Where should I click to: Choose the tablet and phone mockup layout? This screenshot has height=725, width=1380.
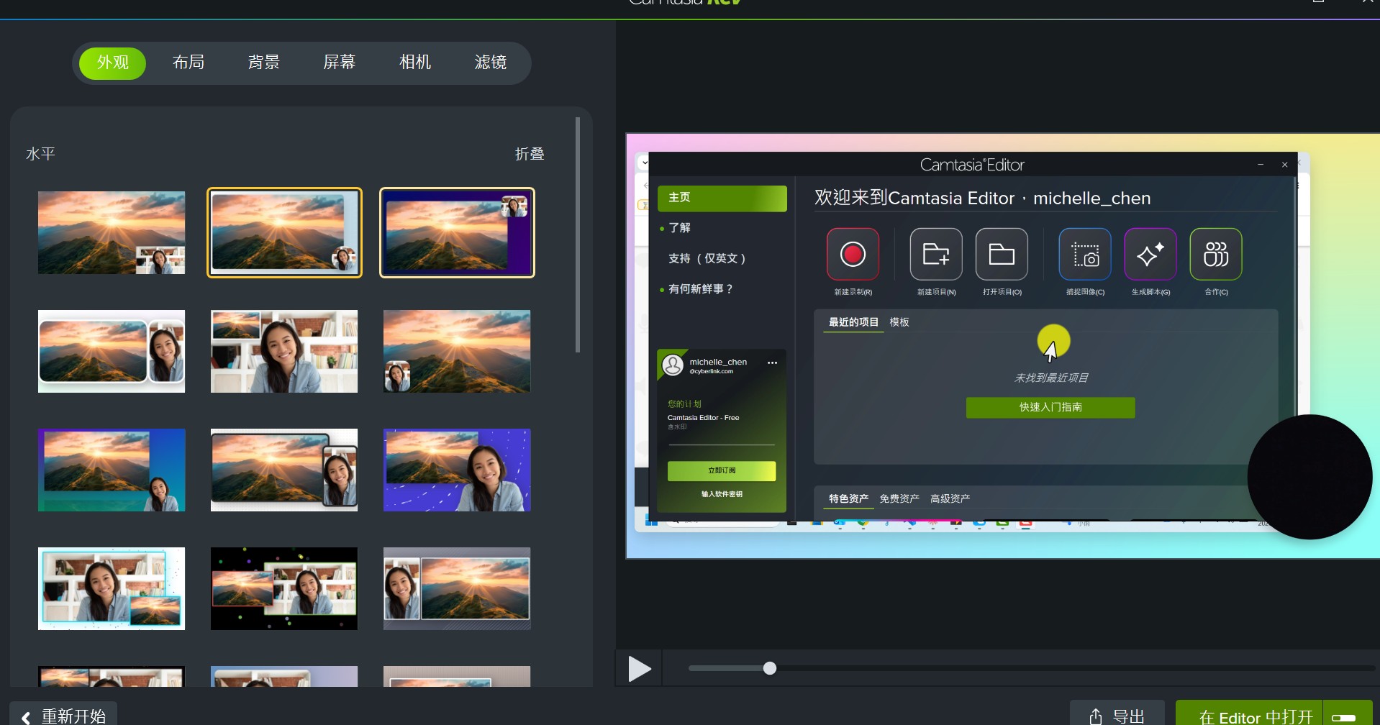pyautogui.click(x=284, y=470)
